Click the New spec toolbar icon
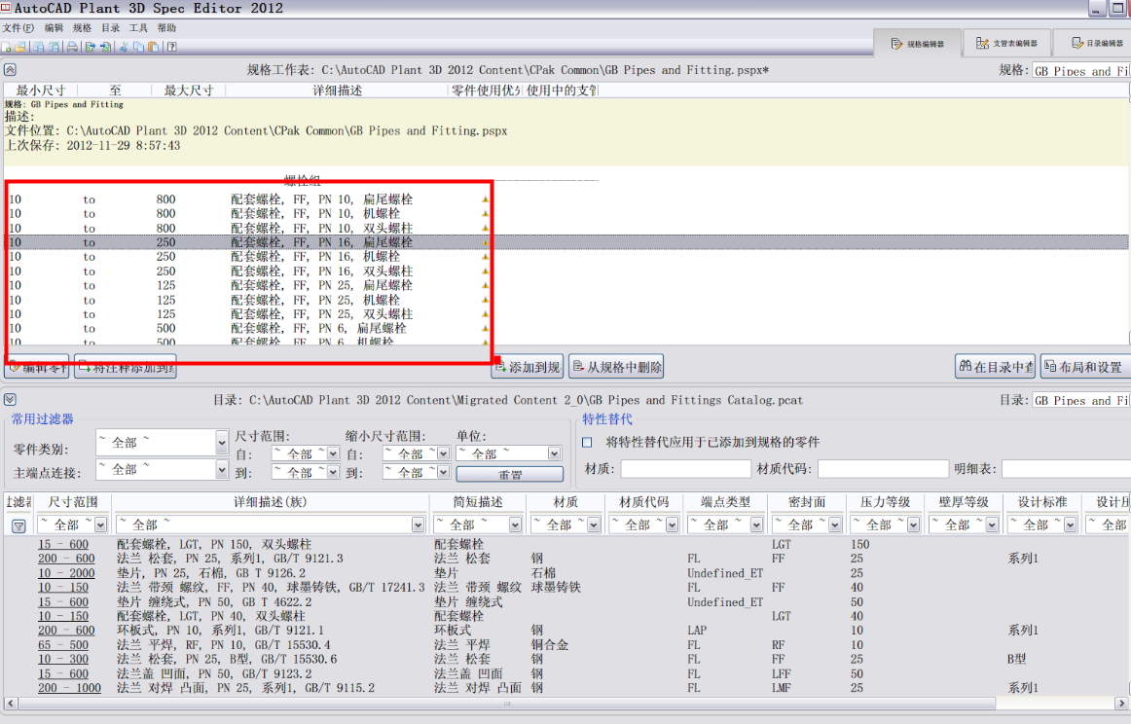The height and width of the screenshot is (724, 1131). (6, 47)
